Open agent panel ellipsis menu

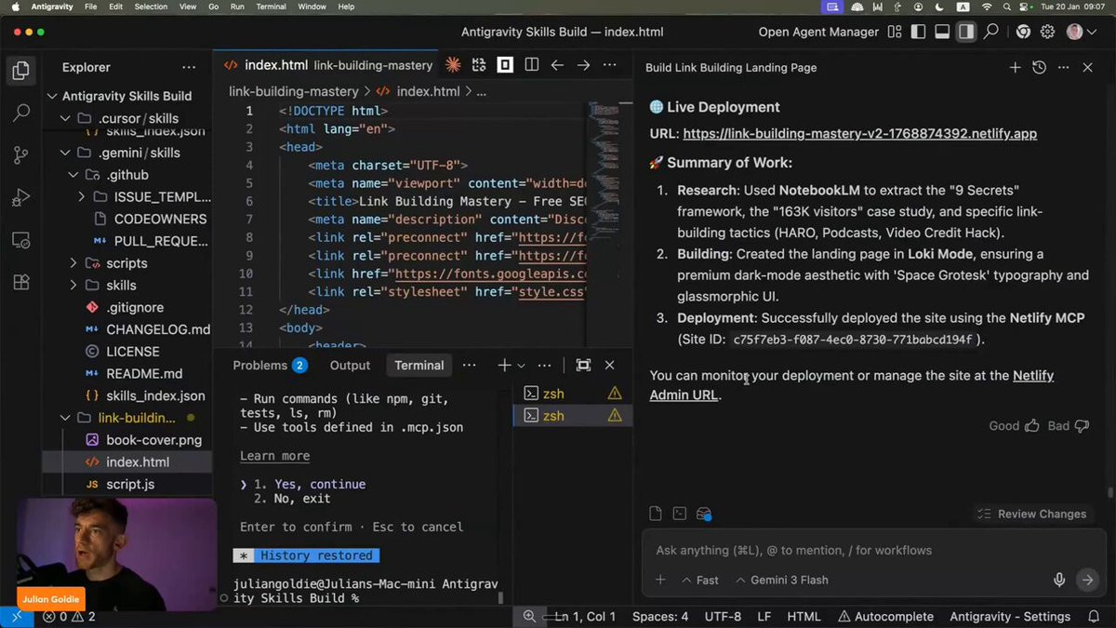pyautogui.click(x=1063, y=68)
